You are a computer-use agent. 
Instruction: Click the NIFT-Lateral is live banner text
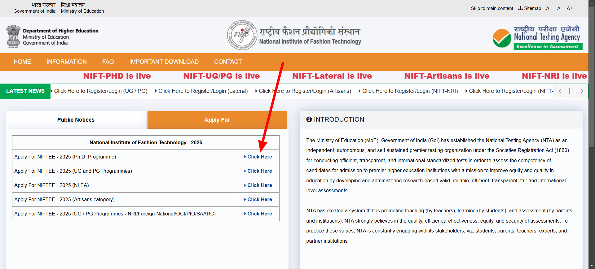332,76
